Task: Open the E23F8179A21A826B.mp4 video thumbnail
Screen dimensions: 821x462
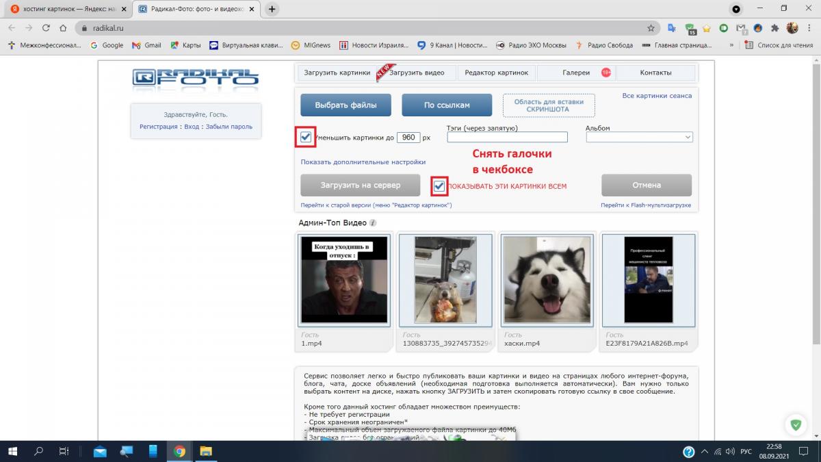Action: click(649, 279)
